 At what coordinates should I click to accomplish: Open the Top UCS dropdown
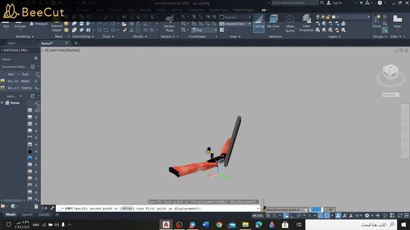pyautogui.click(x=204, y=30)
